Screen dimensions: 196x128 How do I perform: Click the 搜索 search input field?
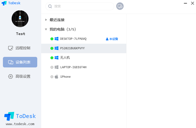pos(80,6)
